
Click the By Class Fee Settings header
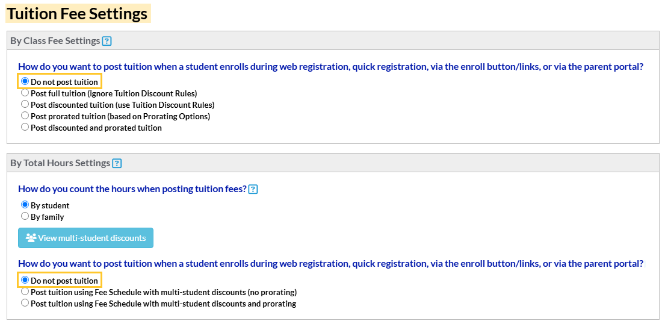tap(55, 41)
